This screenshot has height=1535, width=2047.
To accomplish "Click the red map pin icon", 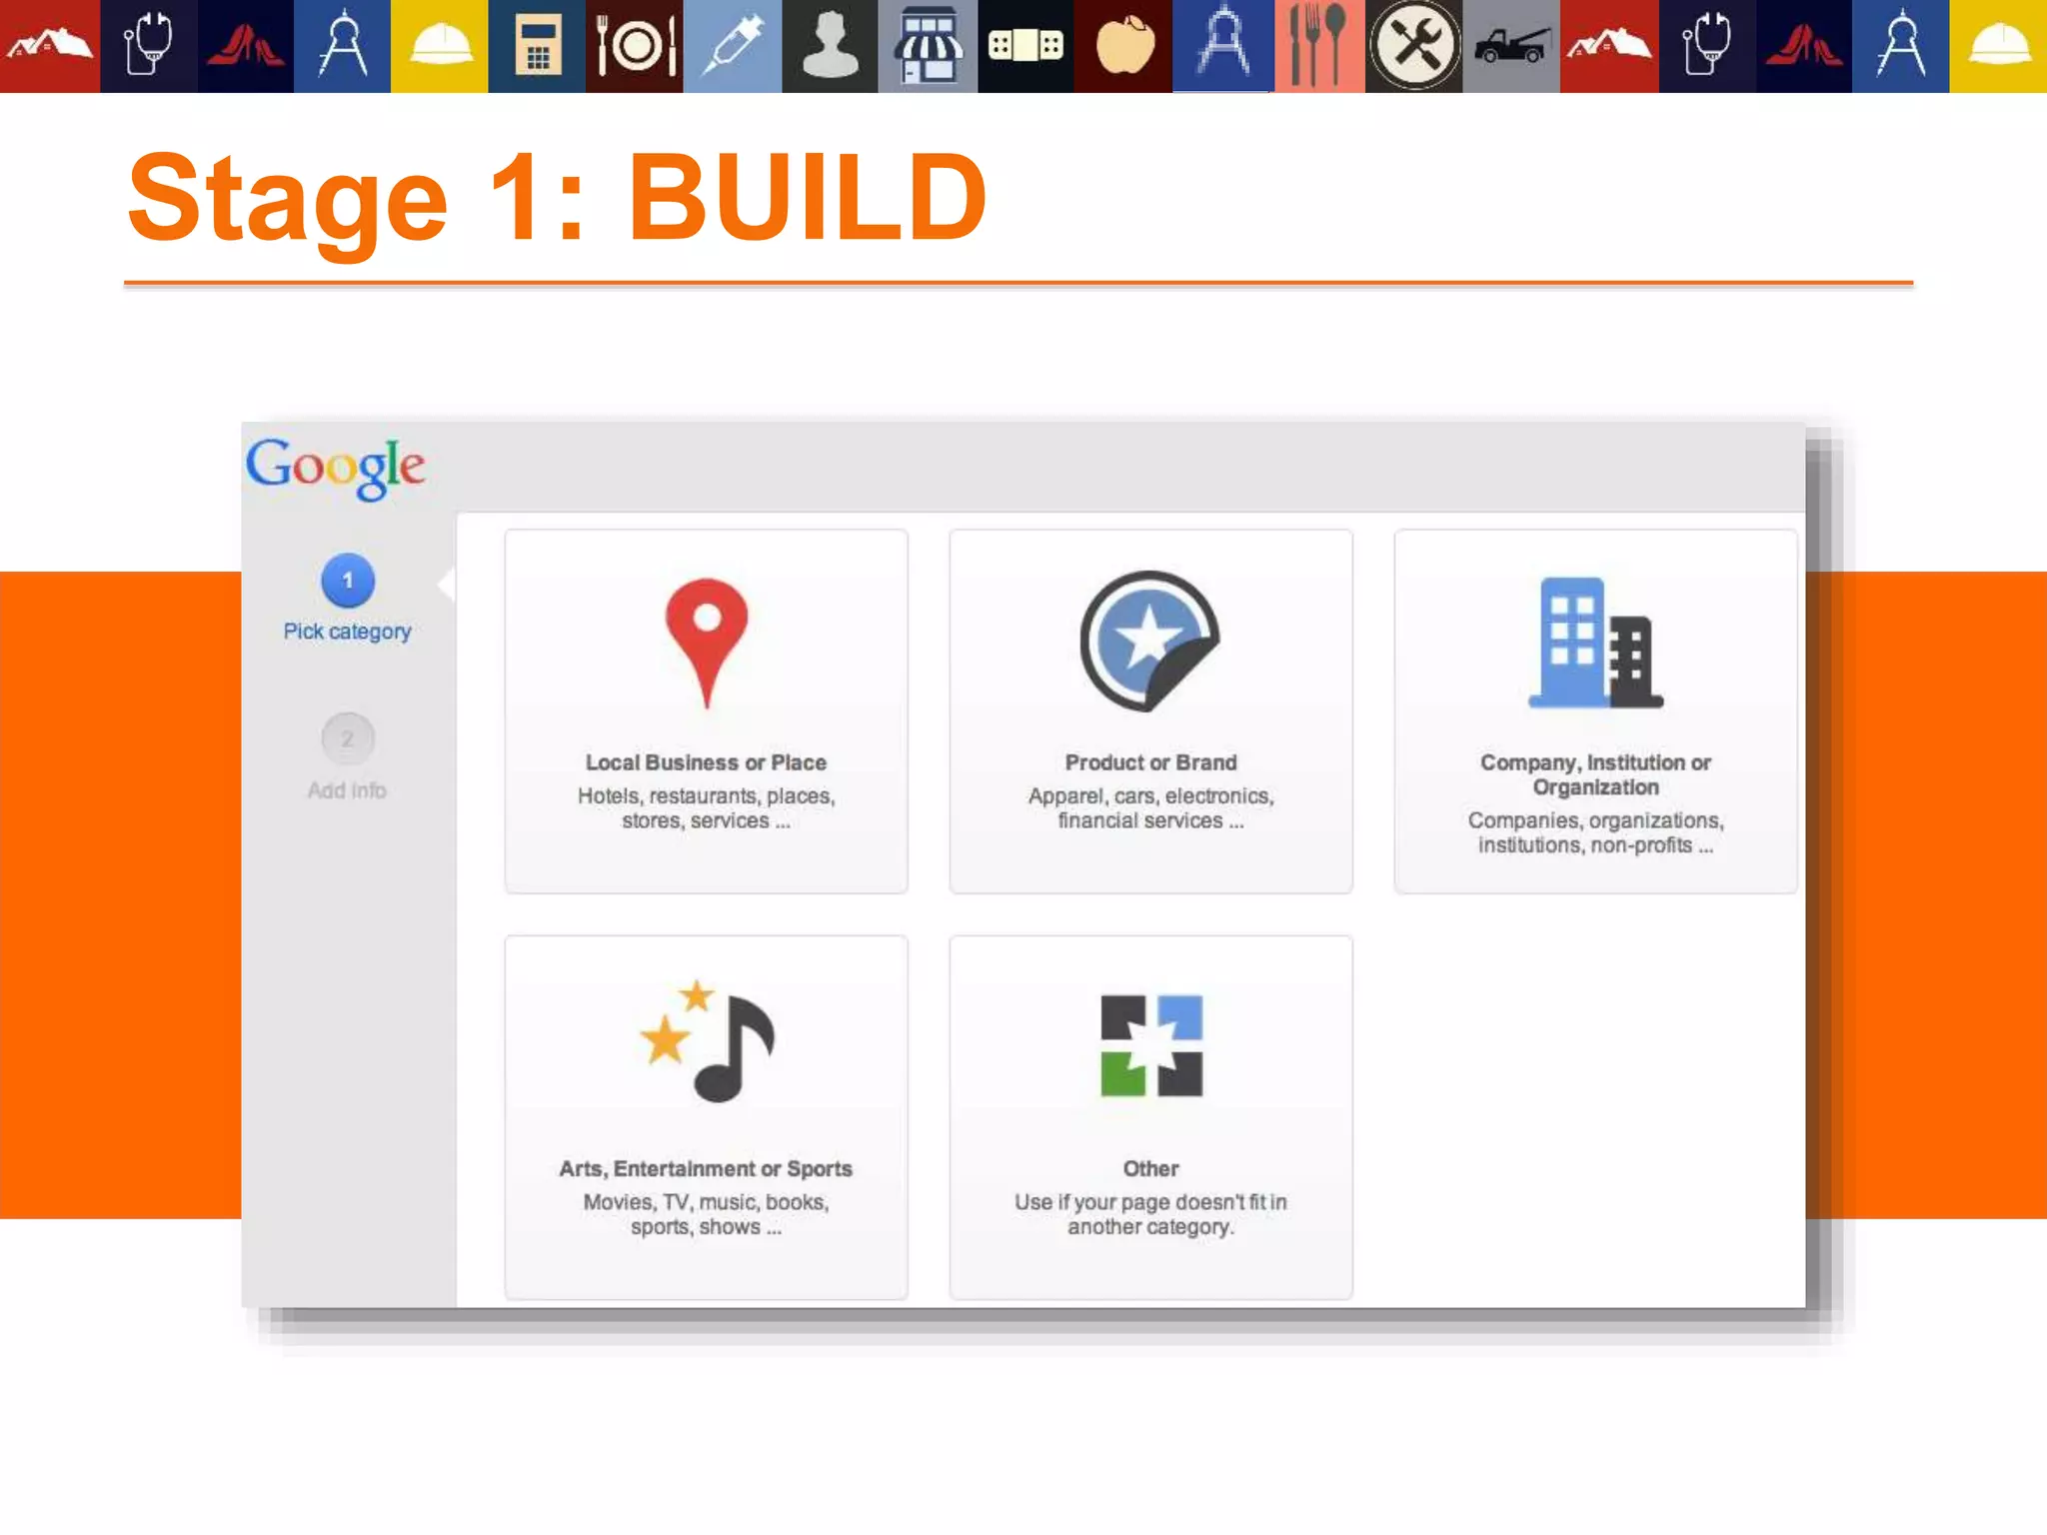I will coord(707,643).
